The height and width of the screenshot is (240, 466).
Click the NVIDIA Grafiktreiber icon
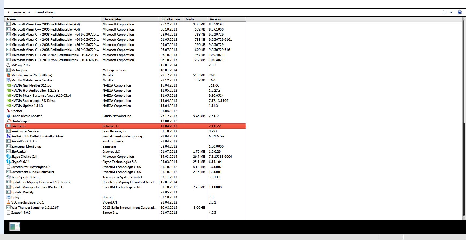pos(9,85)
